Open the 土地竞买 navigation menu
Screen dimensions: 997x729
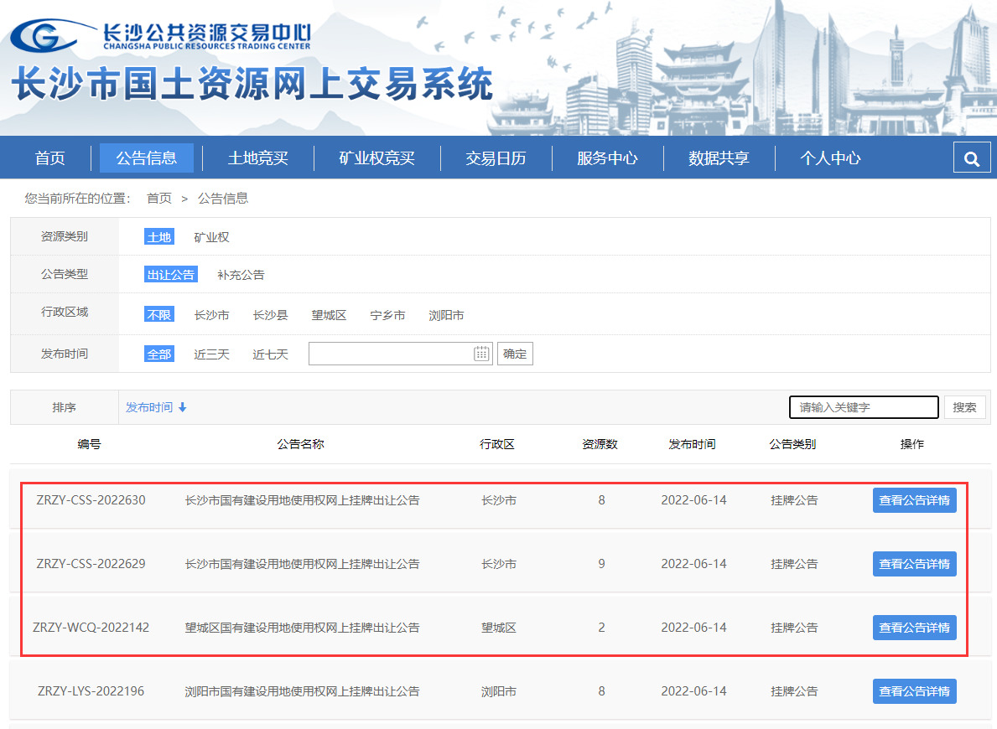257,158
